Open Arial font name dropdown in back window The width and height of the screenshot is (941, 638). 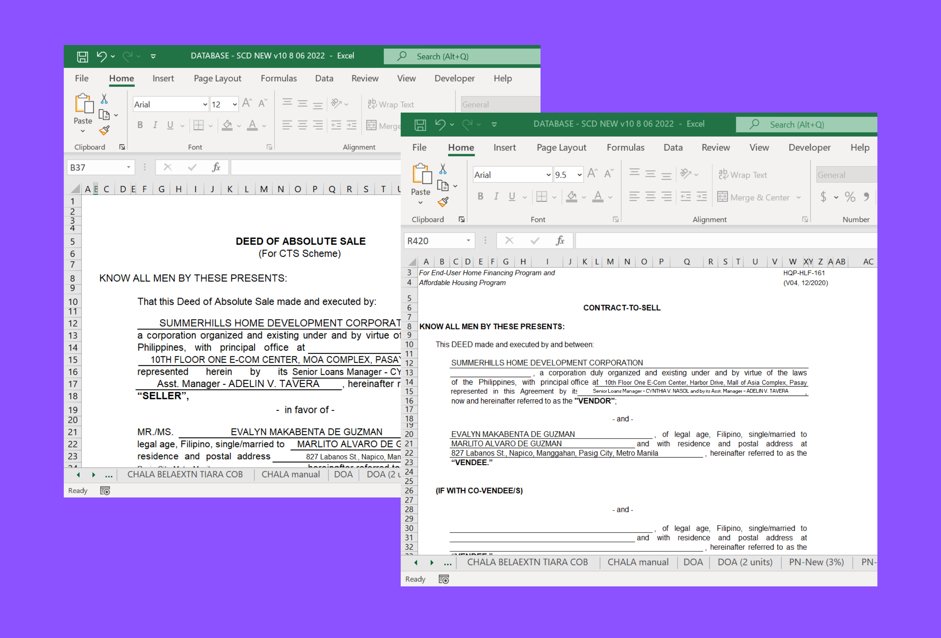click(x=205, y=104)
